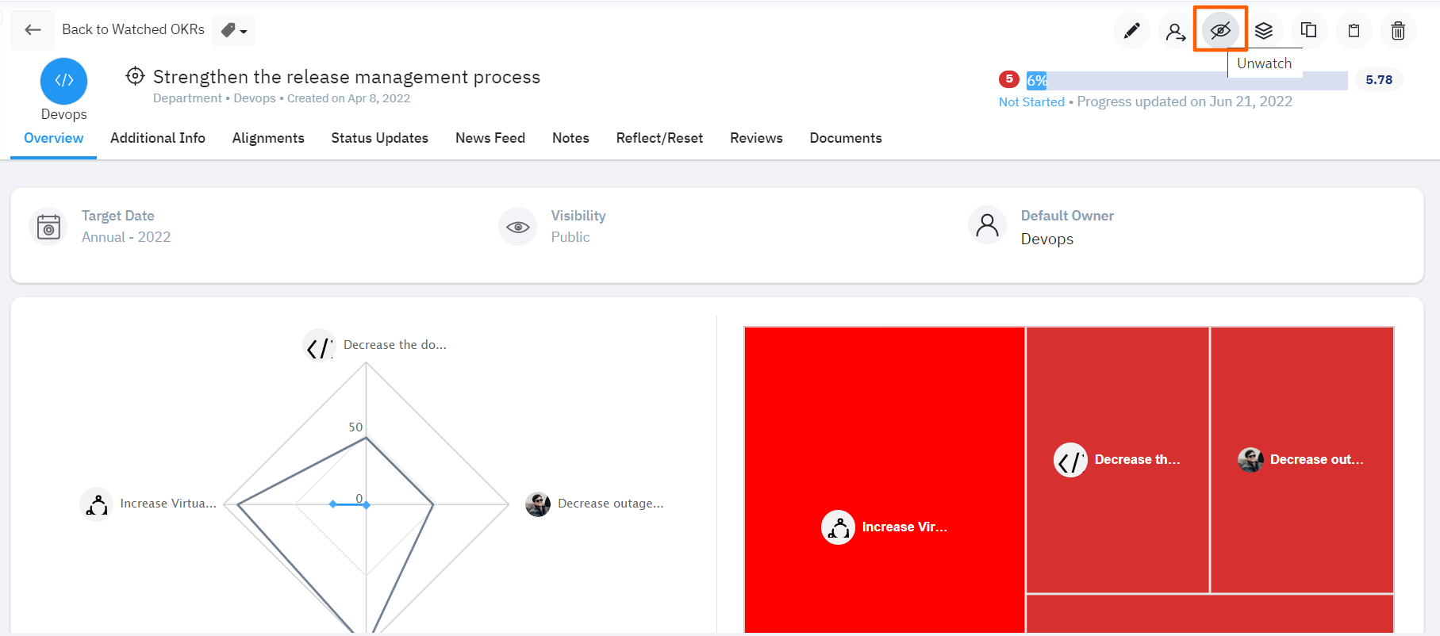The height and width of the screenshot is (636, 1440).
Task: Click the code icon in Decrease th... tile
Action: [x=1070, y=460]
